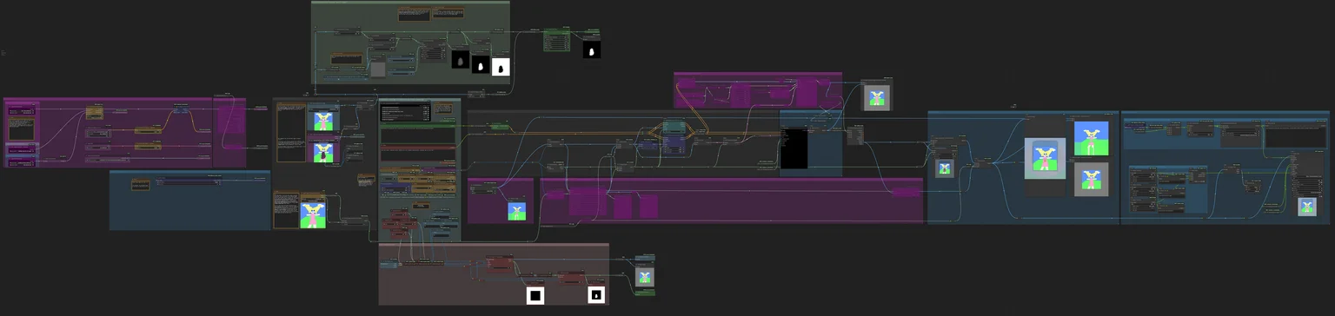Open character preview beside the top magenta group
Image resolution: width=1335 pixels, height=316 pixels.
click(876, 97)
